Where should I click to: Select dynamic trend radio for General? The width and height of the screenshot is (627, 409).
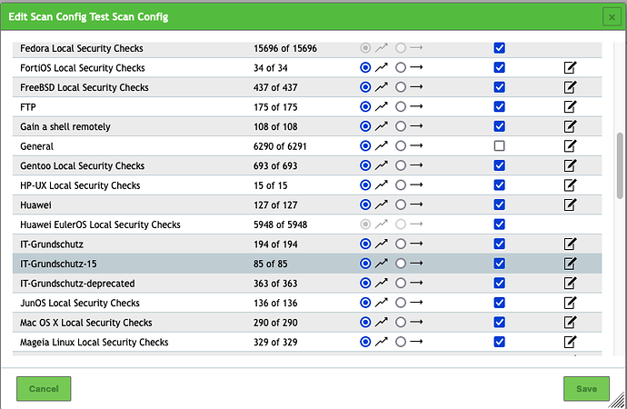[365, 146]
